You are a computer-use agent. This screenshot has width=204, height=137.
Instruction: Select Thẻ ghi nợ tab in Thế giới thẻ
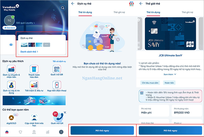187,12
